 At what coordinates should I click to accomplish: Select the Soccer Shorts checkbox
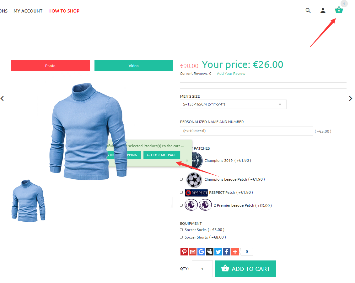pos(181,237)
